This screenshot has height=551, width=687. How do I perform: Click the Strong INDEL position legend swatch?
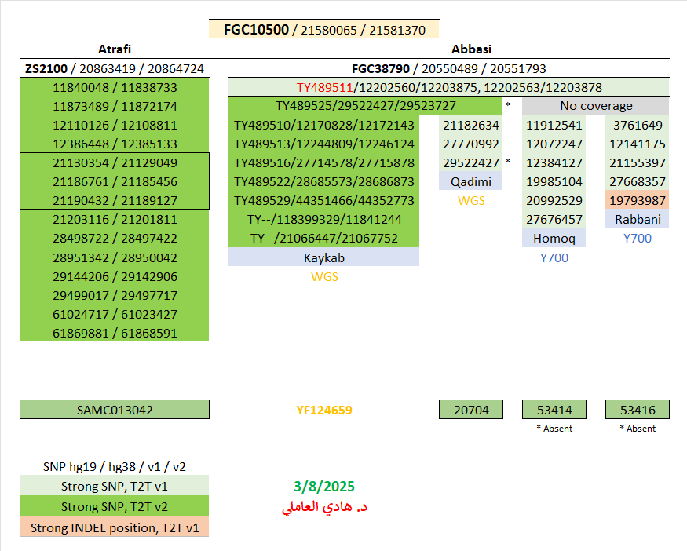point(115,527)
